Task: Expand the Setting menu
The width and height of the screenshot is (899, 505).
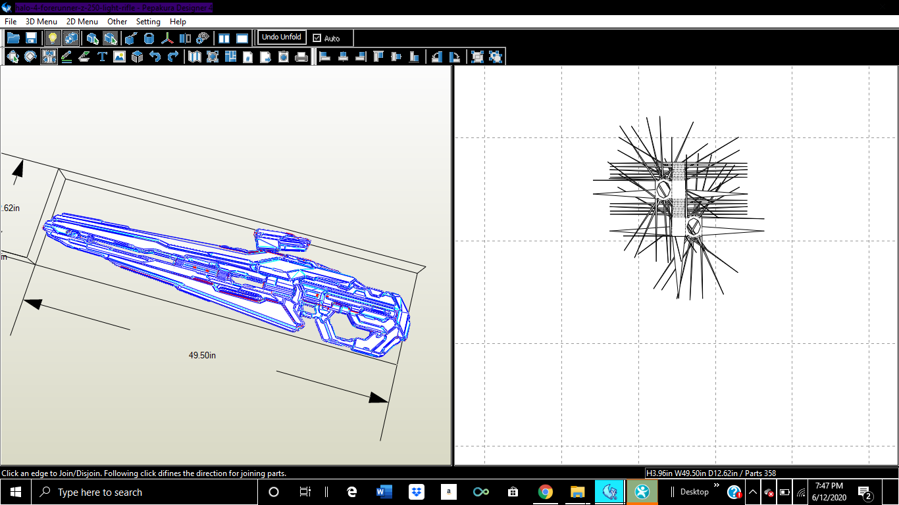Action: click(x=148, y=22)
